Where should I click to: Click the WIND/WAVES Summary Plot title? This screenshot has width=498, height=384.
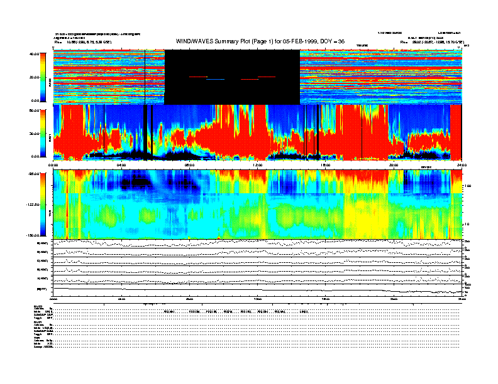point(260,41)
